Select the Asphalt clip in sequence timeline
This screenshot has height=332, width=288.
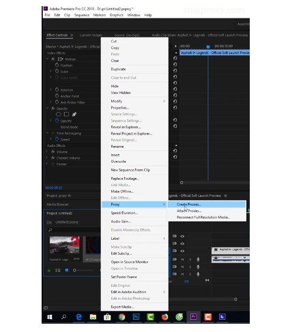point(231,250)
